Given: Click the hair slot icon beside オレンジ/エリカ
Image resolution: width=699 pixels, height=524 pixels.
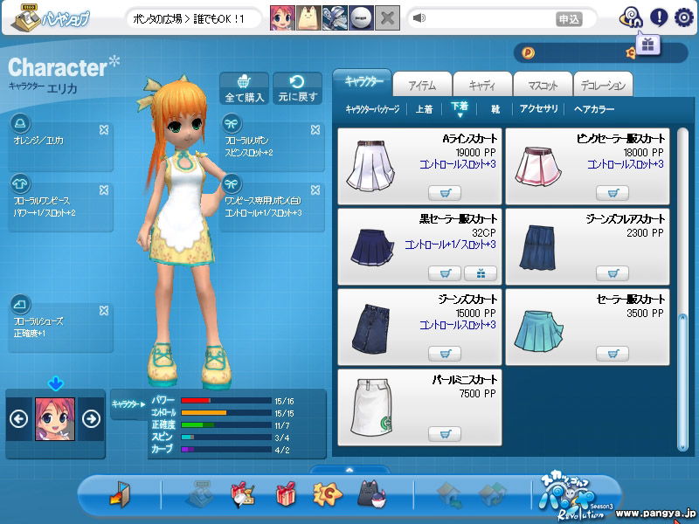Looking at the screenshot, I should click(x=20, y=123).
